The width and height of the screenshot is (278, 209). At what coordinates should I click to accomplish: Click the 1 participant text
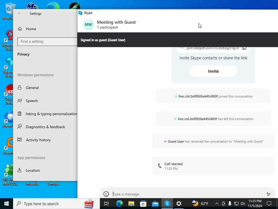point(107,27)
